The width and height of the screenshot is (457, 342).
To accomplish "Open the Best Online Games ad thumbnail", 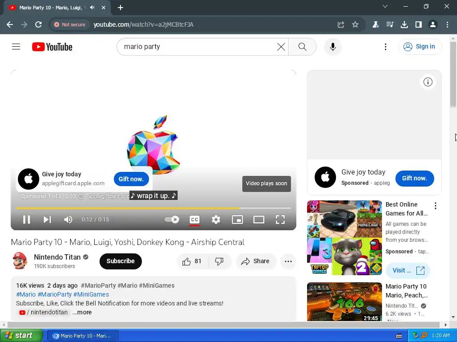I will pyautogui.click(x=344, y=238).
